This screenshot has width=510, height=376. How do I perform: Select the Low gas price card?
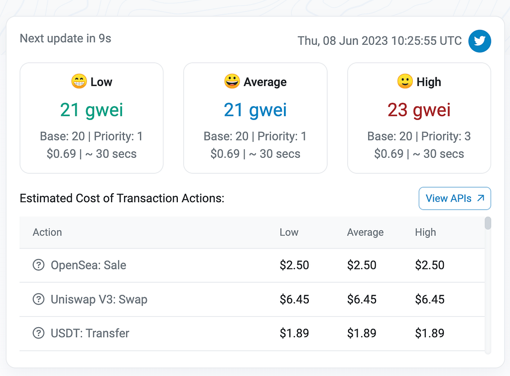click(92, 118)
